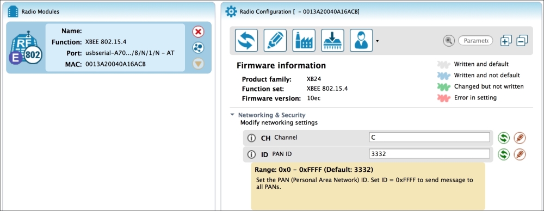This screenshot has width=544, height=211.
Task: Collapse the Networking & Security section
Action: click(232, 115)
